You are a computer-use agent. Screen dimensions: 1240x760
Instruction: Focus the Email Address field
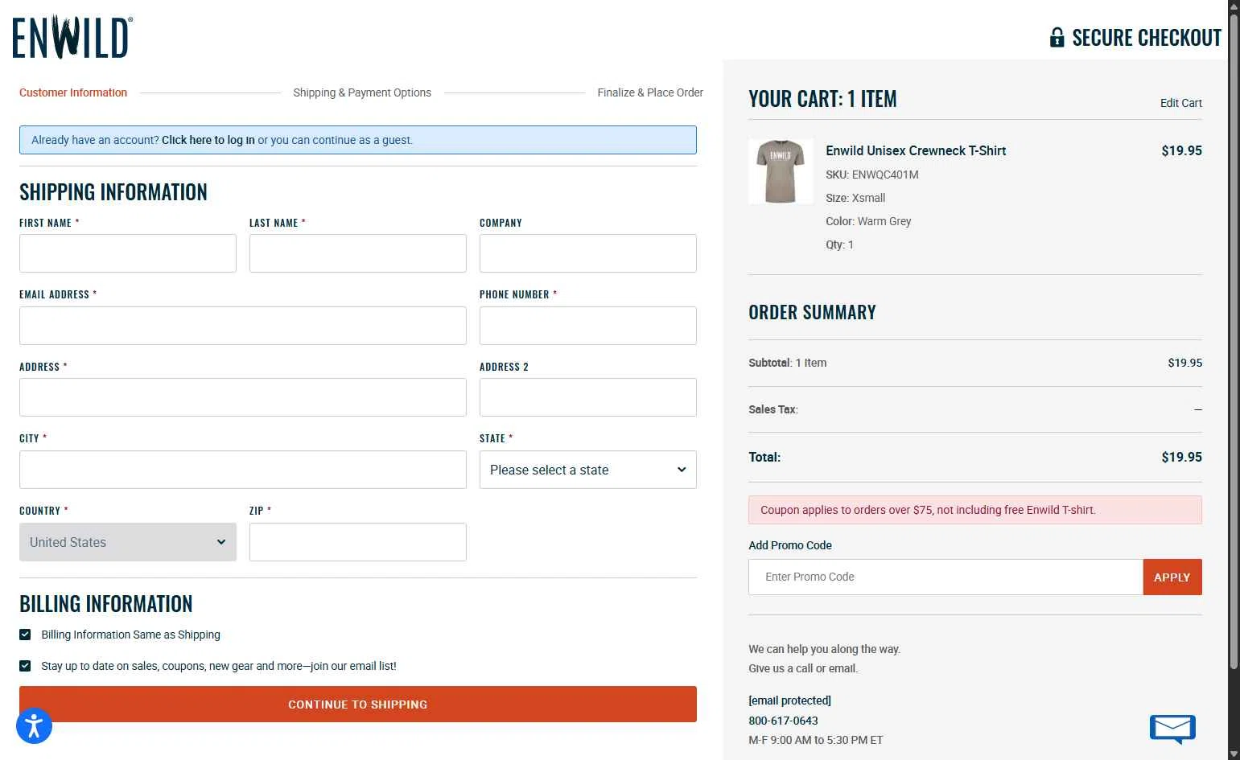(x=243, y=326)
